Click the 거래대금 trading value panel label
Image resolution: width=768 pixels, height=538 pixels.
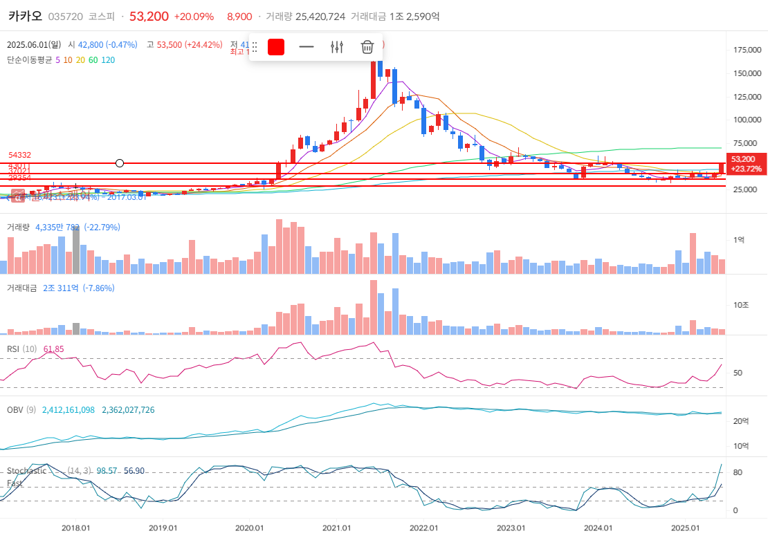pos(21,288)
